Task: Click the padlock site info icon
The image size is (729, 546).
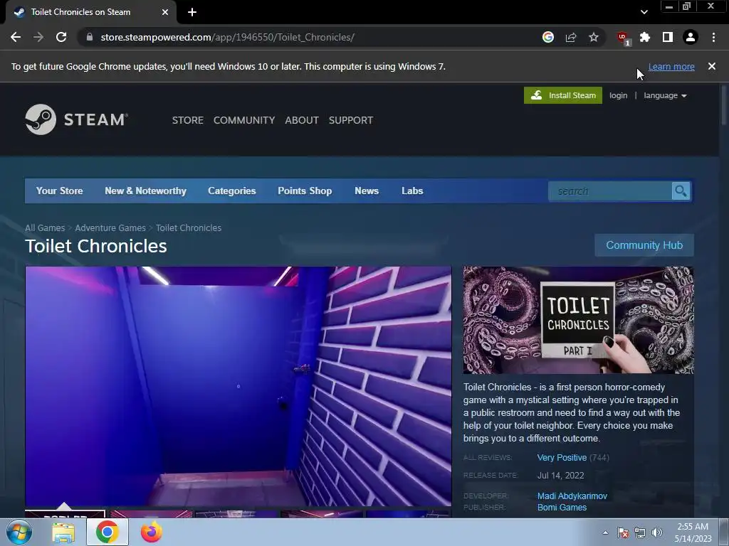Action: pyautogui.click(x=90, y=37)
